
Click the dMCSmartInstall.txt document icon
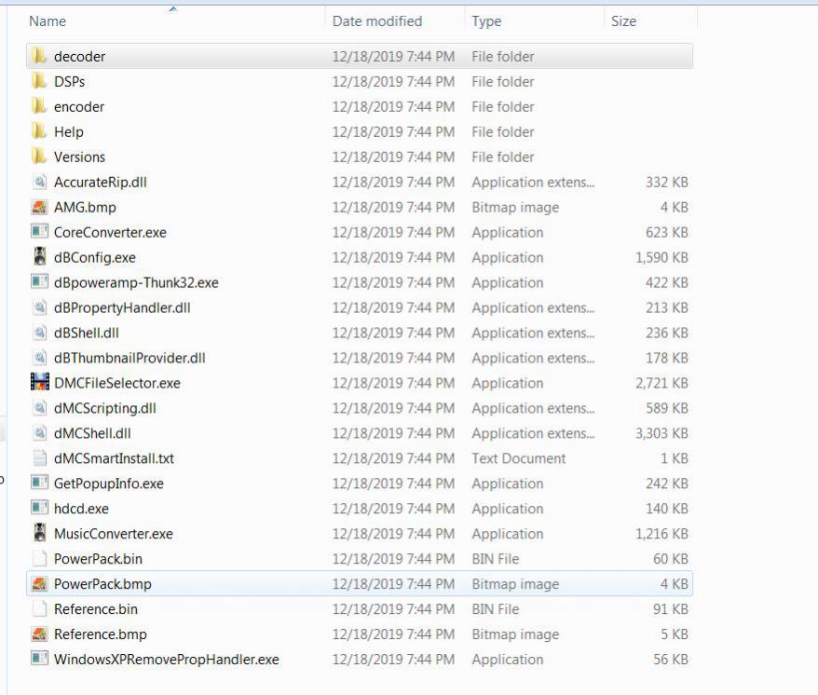point(39,458)
